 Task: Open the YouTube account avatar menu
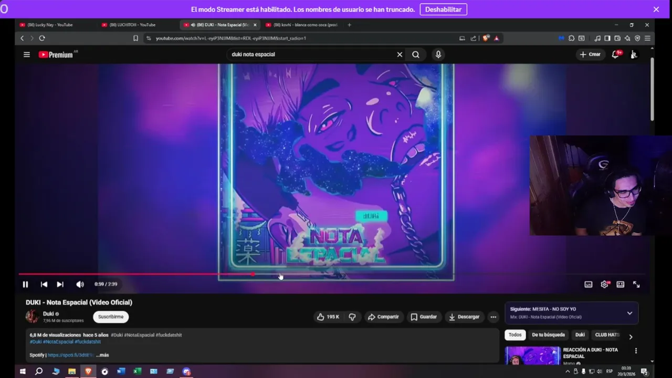(634, 54)
